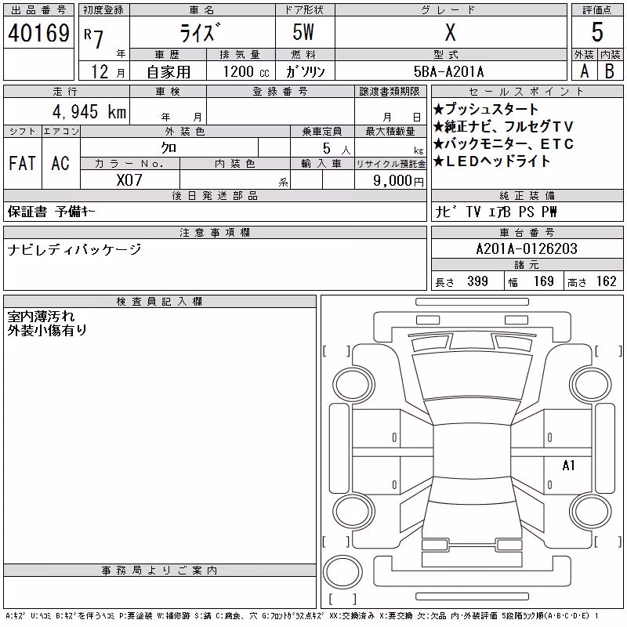Select model code 5BA-A201A
Viewport: 627px width, 627px height.
[448, 72]
